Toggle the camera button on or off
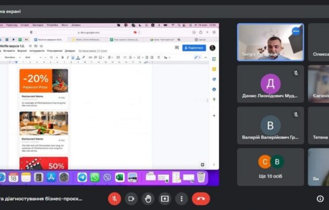329x210 pixels. pyautogui.click(x=131, y=198)
